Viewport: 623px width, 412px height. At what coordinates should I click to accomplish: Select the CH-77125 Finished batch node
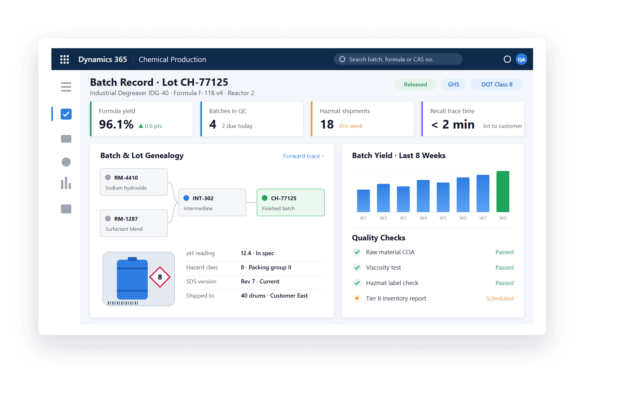click(291, 202)
